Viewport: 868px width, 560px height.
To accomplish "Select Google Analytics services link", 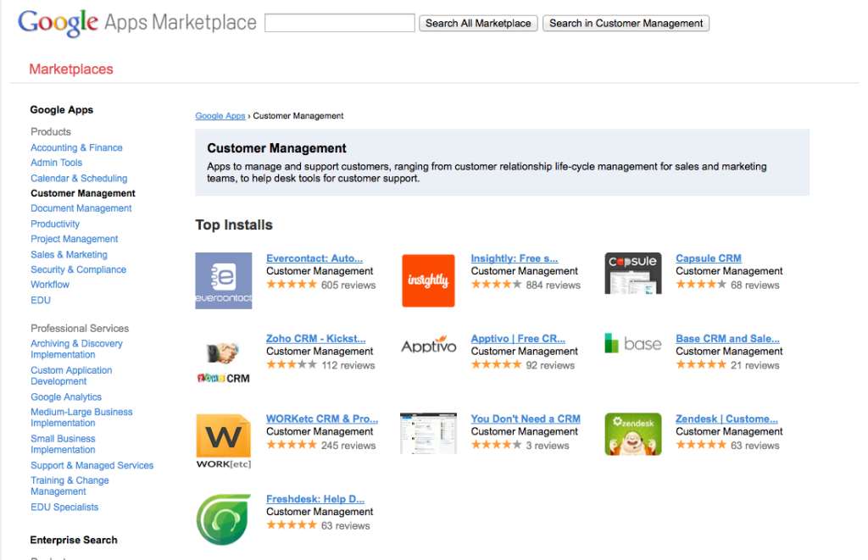I will pos(66,396).
